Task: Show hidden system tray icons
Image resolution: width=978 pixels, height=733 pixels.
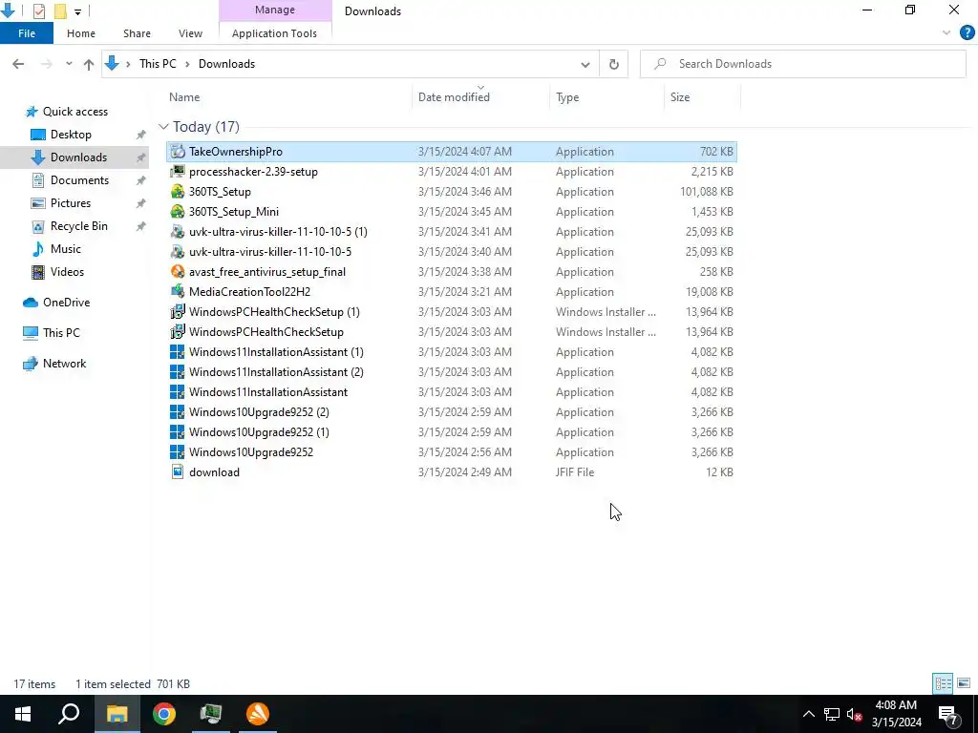Action: click(808, 714)
